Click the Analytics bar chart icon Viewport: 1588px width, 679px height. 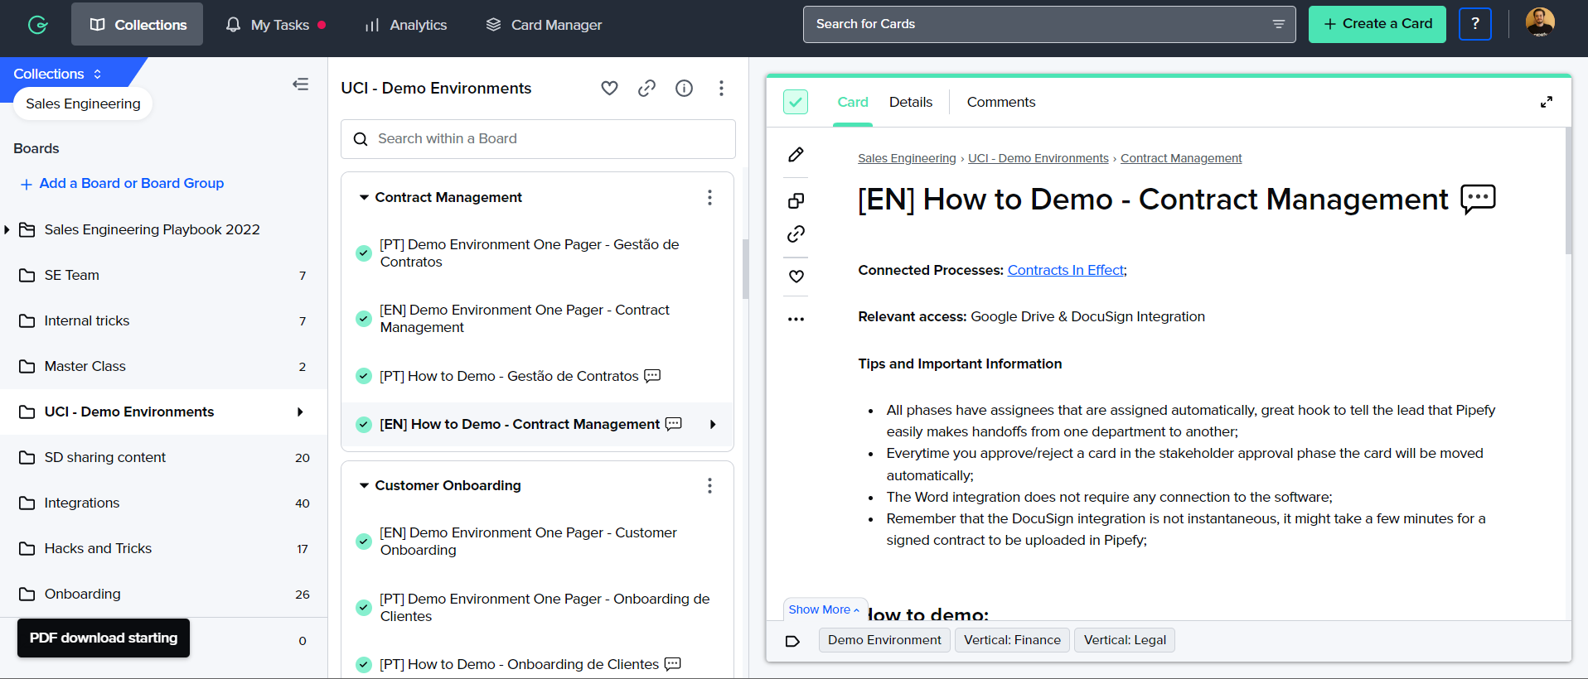(x=372, y=25)
